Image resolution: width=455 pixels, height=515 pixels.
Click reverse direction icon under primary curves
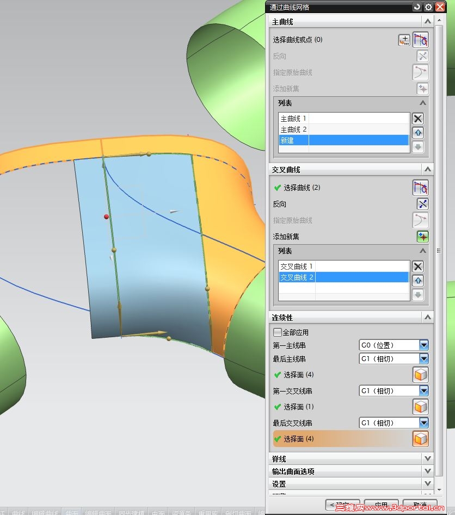click(422, 56)
